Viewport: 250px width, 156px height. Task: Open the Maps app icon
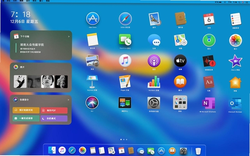point(180,40)
